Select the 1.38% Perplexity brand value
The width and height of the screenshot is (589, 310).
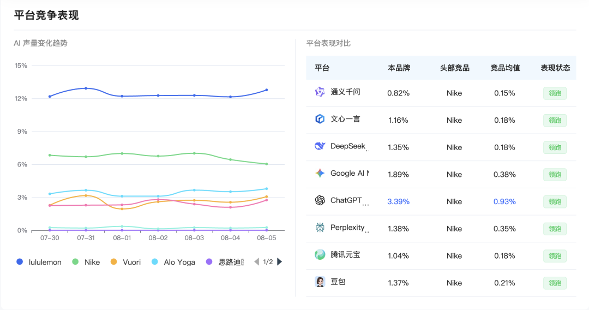pos(398,229)
